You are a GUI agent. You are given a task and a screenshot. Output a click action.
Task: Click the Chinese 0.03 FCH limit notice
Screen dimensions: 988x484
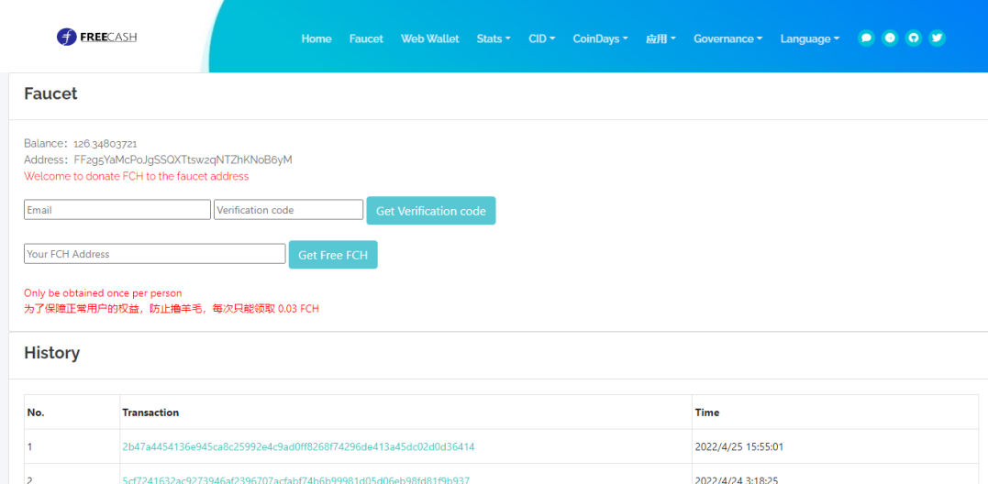click(x=172, y=308)
